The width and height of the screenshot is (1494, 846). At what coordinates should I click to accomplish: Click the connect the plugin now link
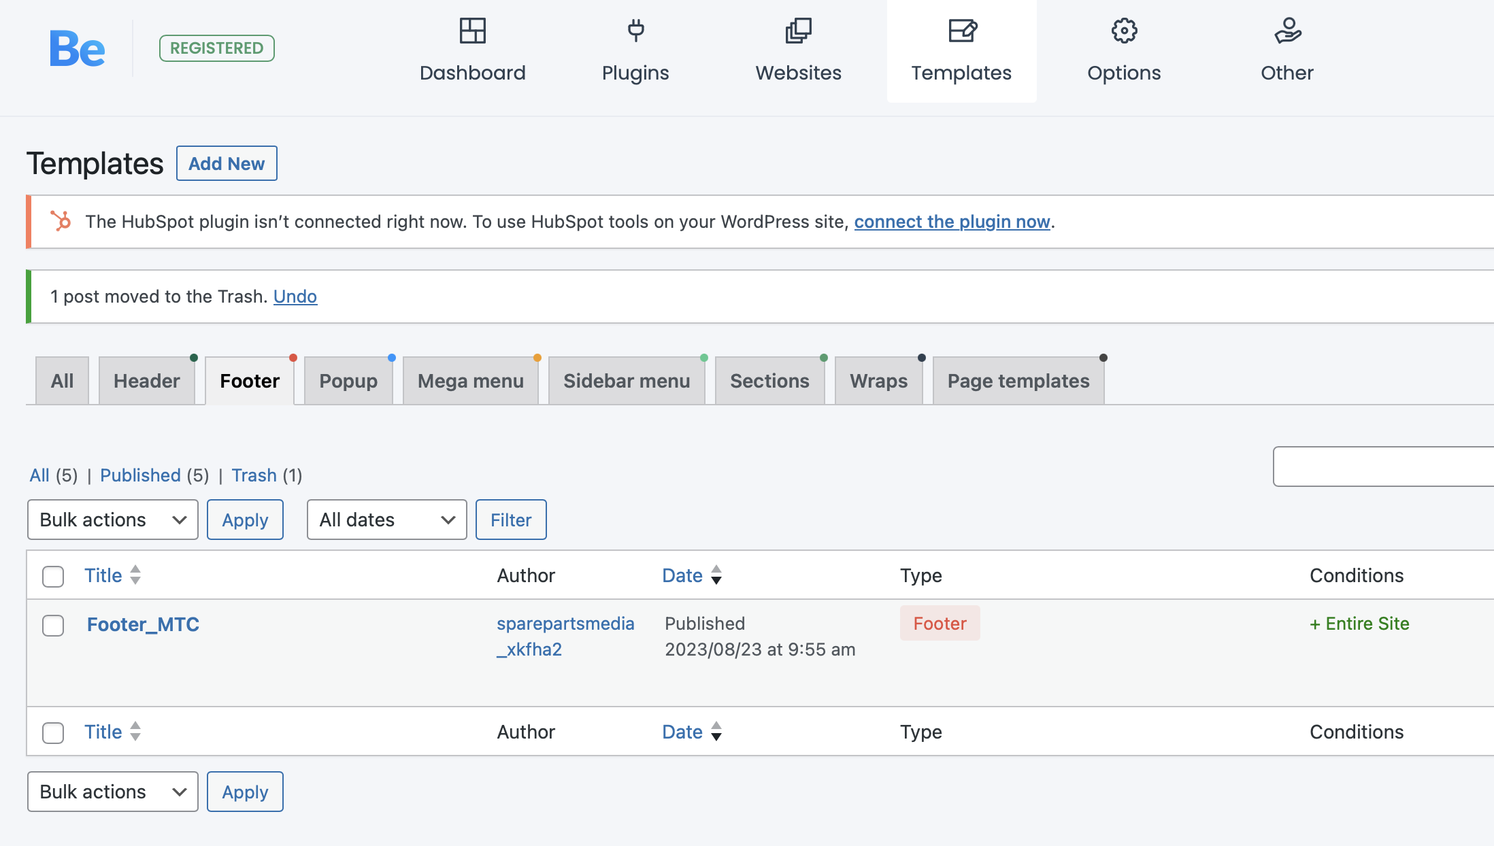coord(952,220)
